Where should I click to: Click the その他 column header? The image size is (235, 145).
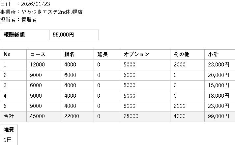coord(181,54)
